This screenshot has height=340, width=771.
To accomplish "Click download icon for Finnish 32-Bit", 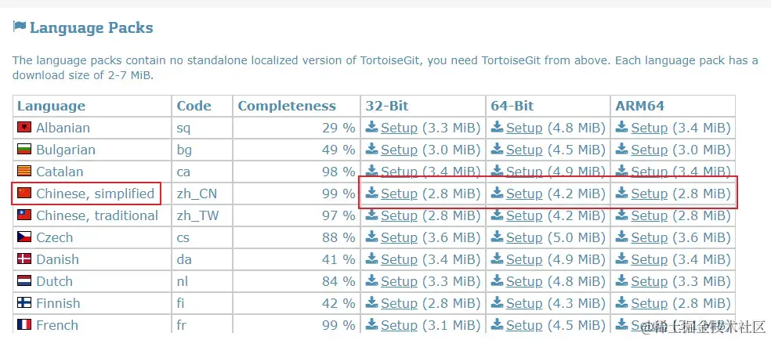I will coord(371,302).
